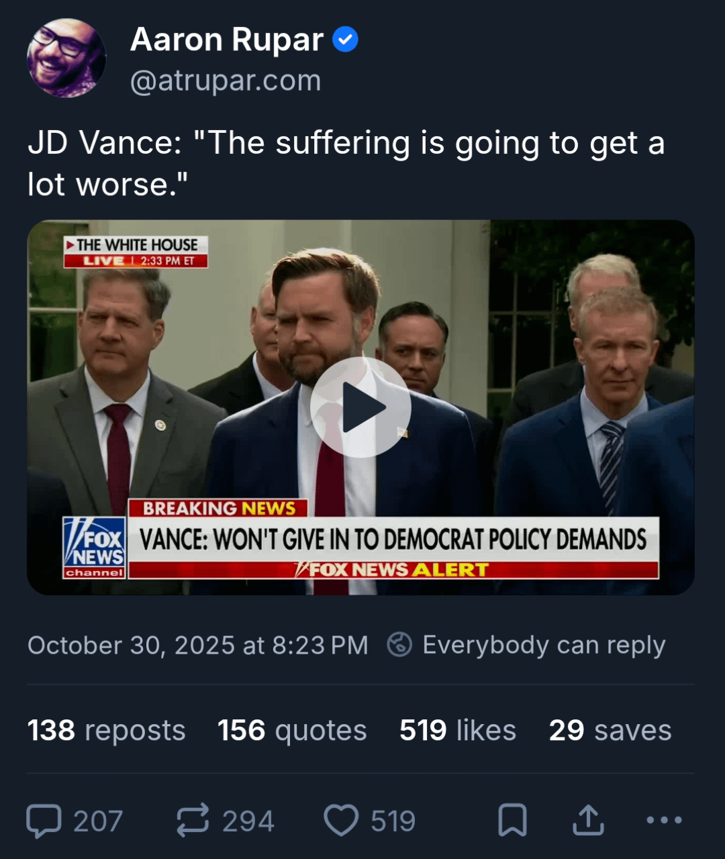This screenshot has height=859, width=725.
Task: Click the Aaron Rupar display name
Action: coord(227,40)
